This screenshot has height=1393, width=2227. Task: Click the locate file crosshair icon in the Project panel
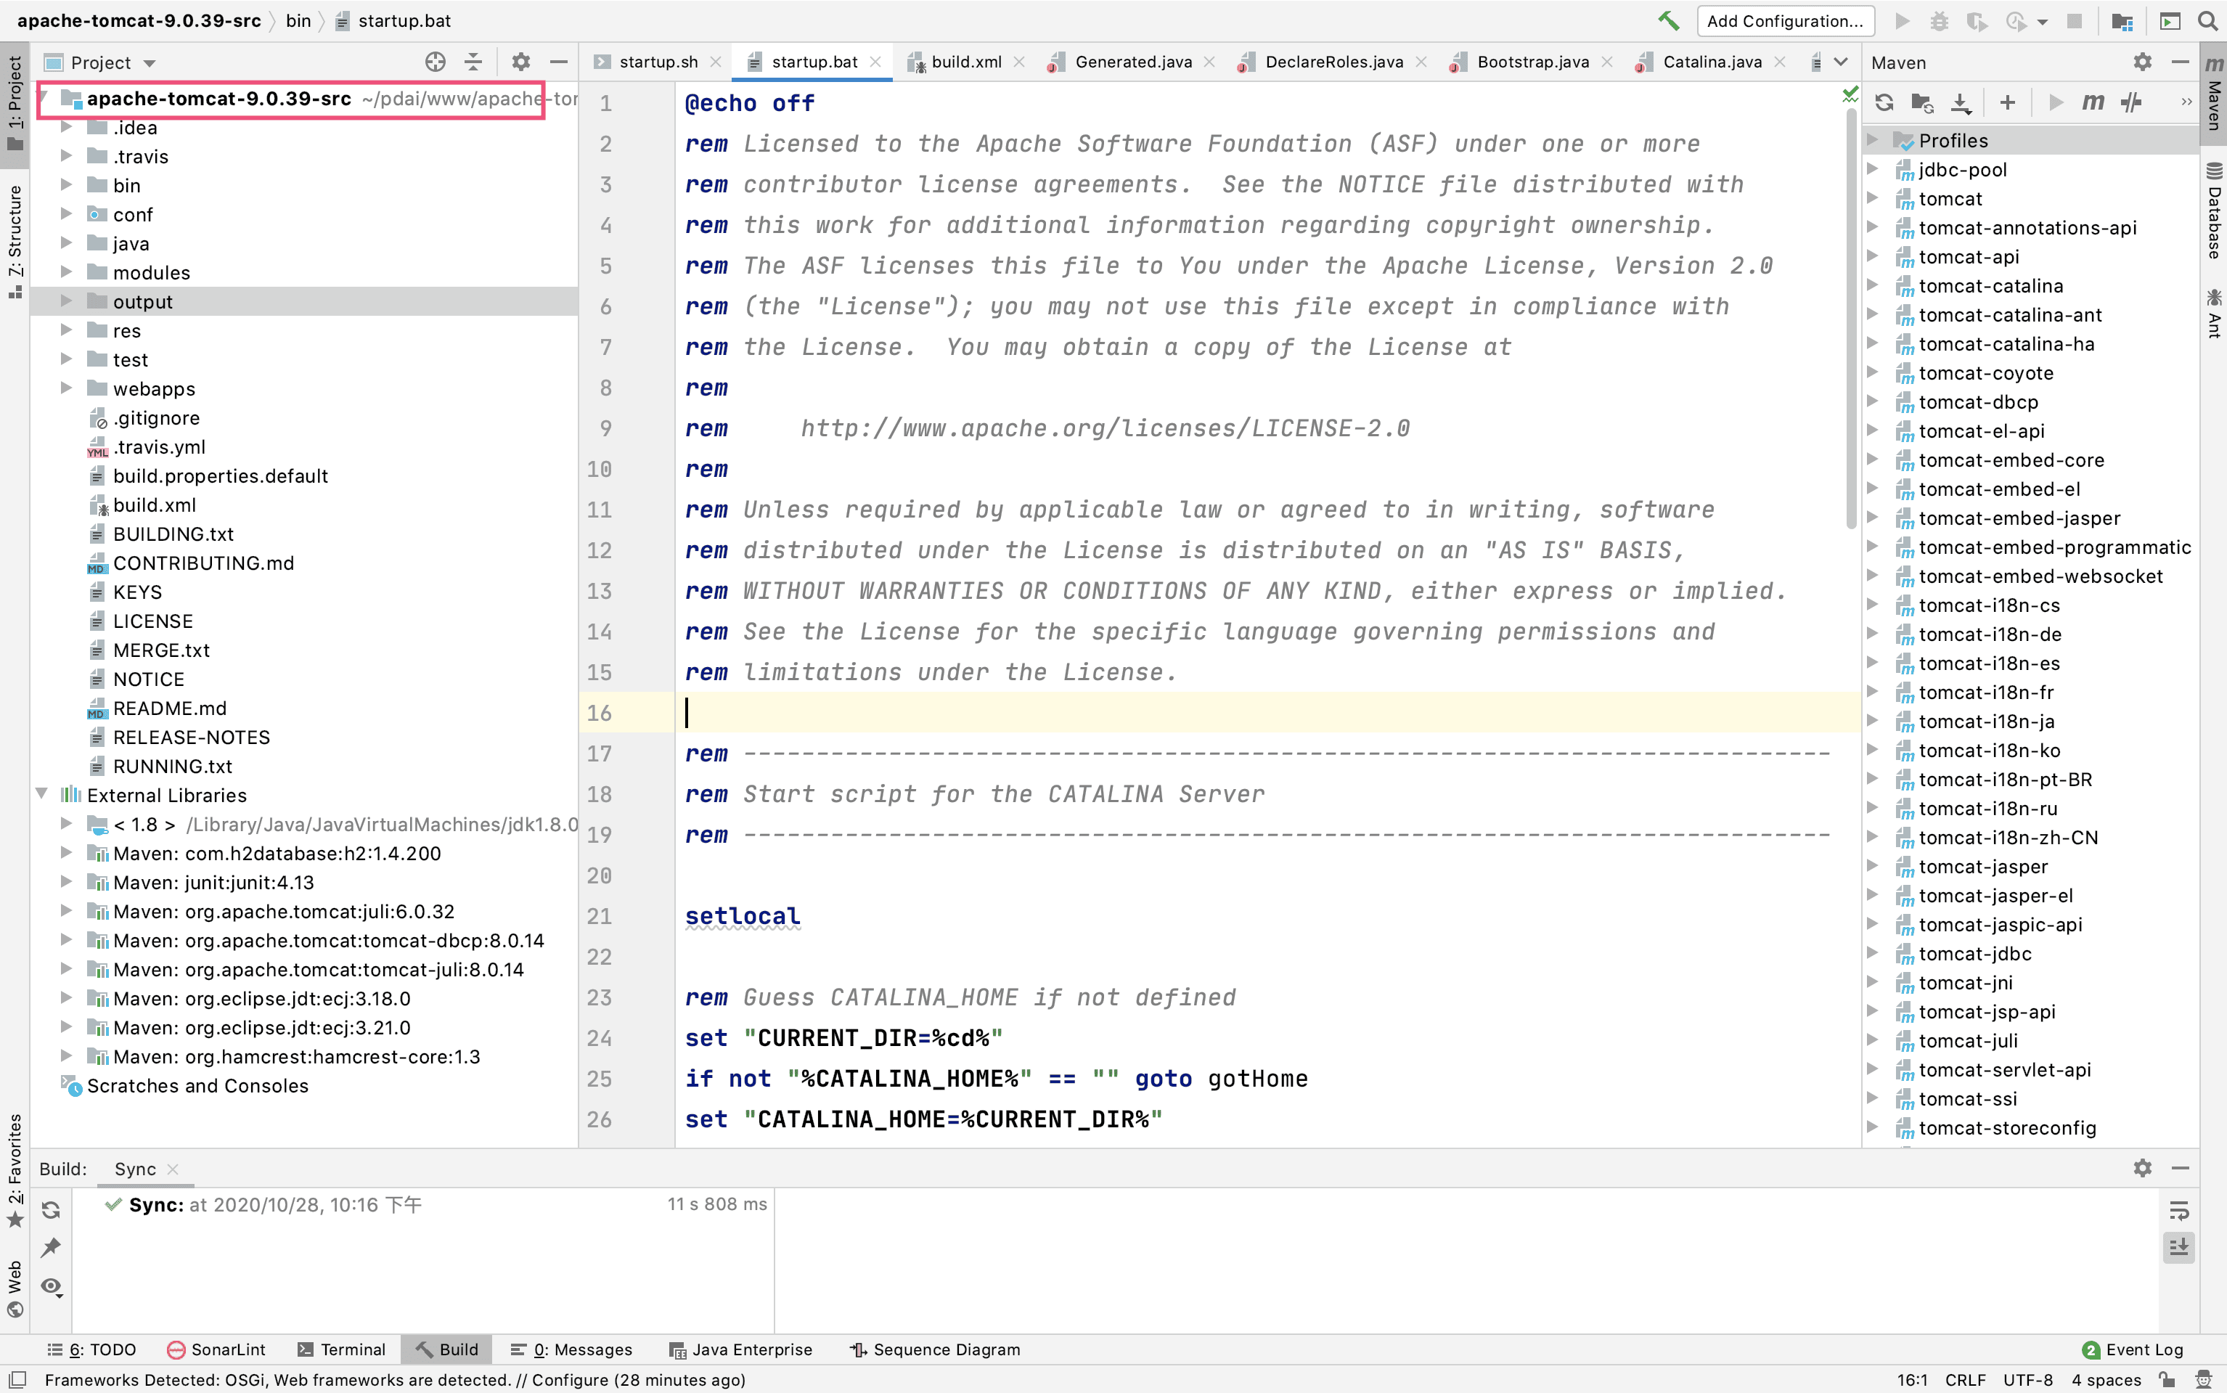(436, 62)
